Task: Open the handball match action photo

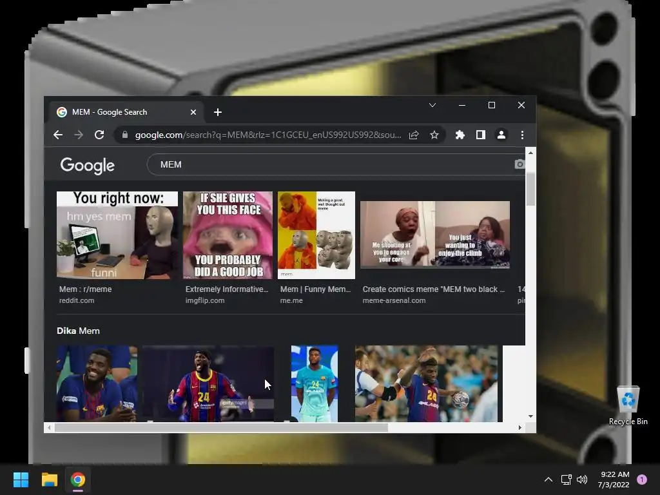Action: pos(426,383)
